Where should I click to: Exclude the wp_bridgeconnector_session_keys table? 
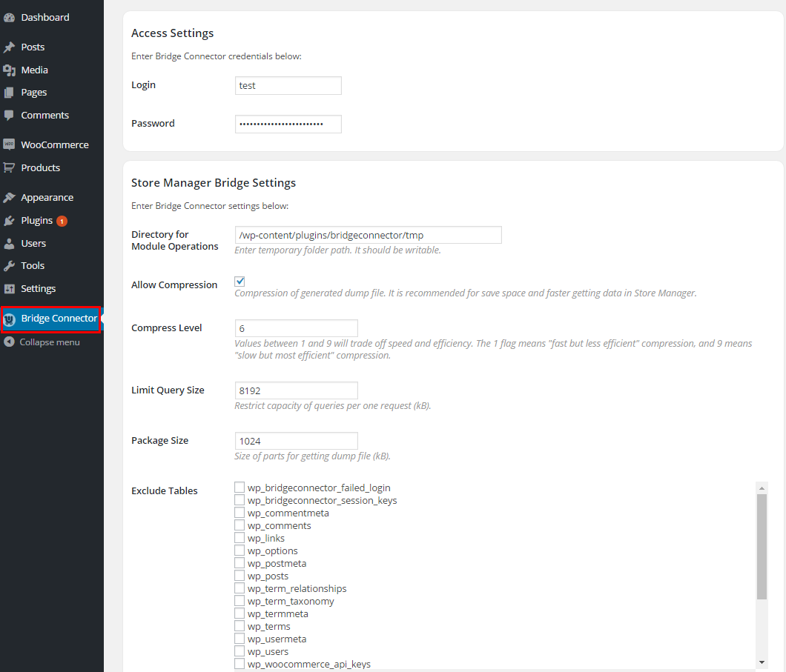[x=239, y=500]
